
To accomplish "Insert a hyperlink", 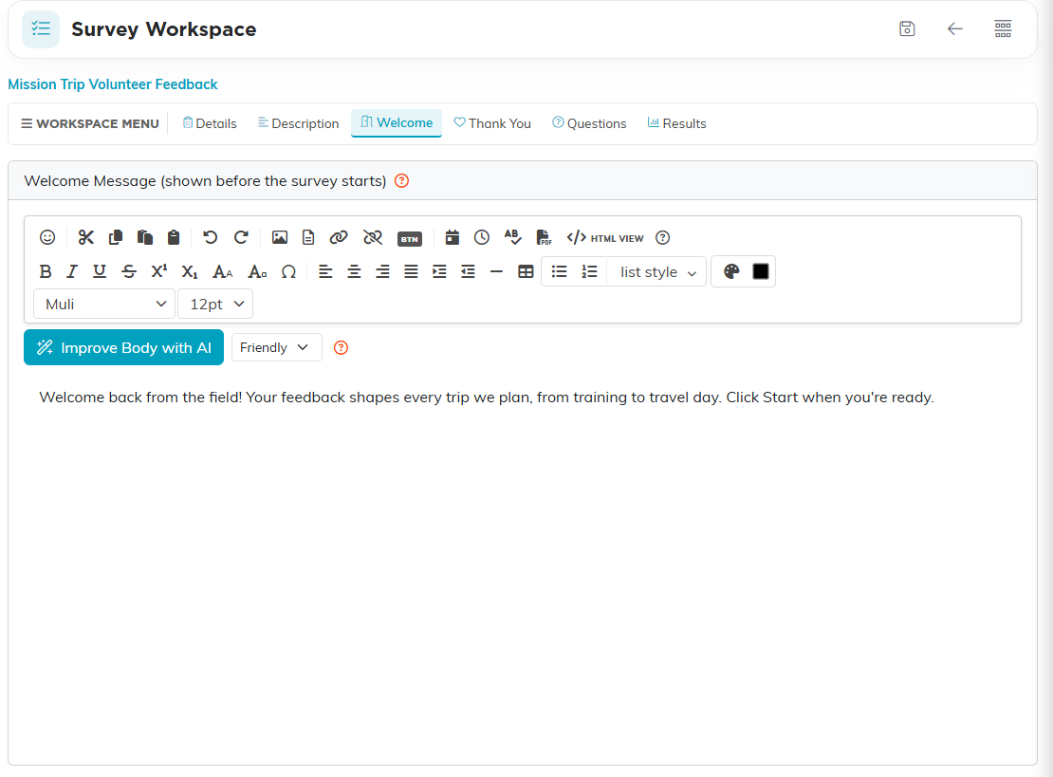I will (339, 237).
